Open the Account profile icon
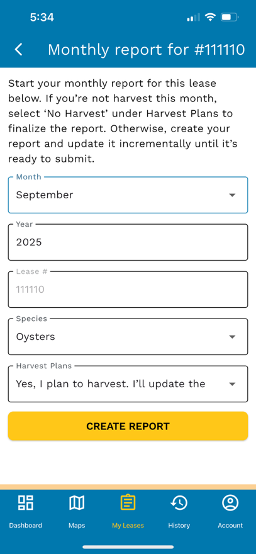Viewport: 256px width, 554px height. (x=230, y=502)
